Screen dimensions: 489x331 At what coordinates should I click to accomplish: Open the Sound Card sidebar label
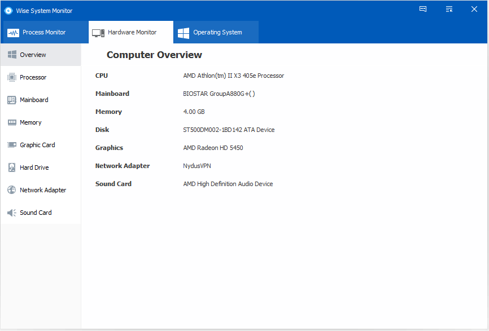click(36, 213)
